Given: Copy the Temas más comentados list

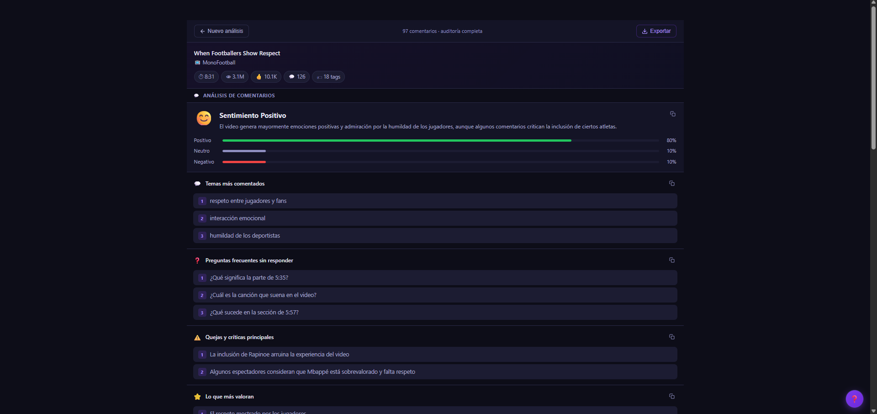Looking at the screenshot, I should click(672, 183).
